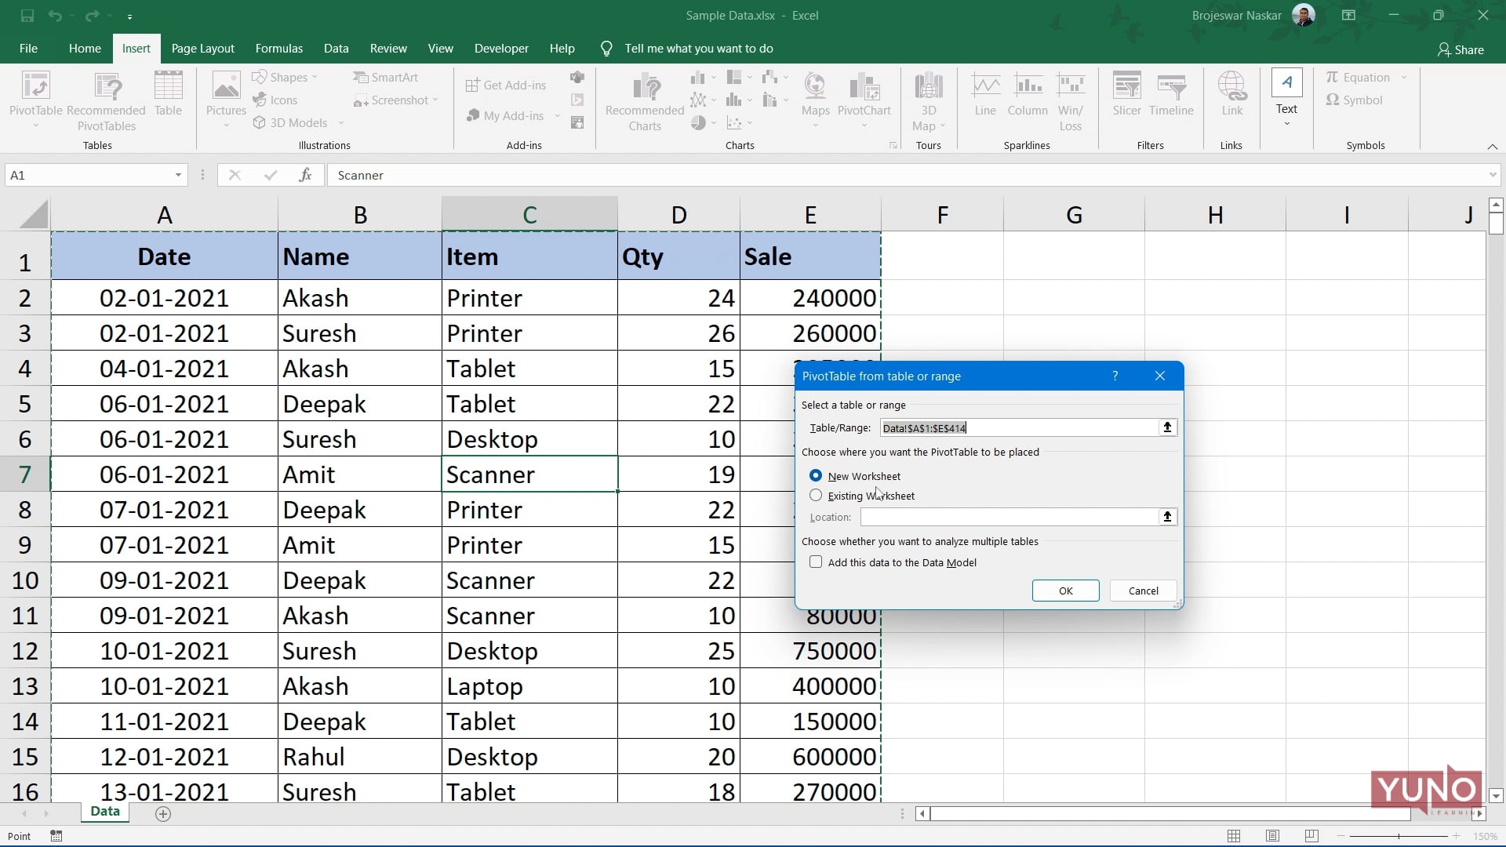Viewport: 1506px width, 847px height.
Task: Select the Data sheet tab
Action: pos(105,812)
